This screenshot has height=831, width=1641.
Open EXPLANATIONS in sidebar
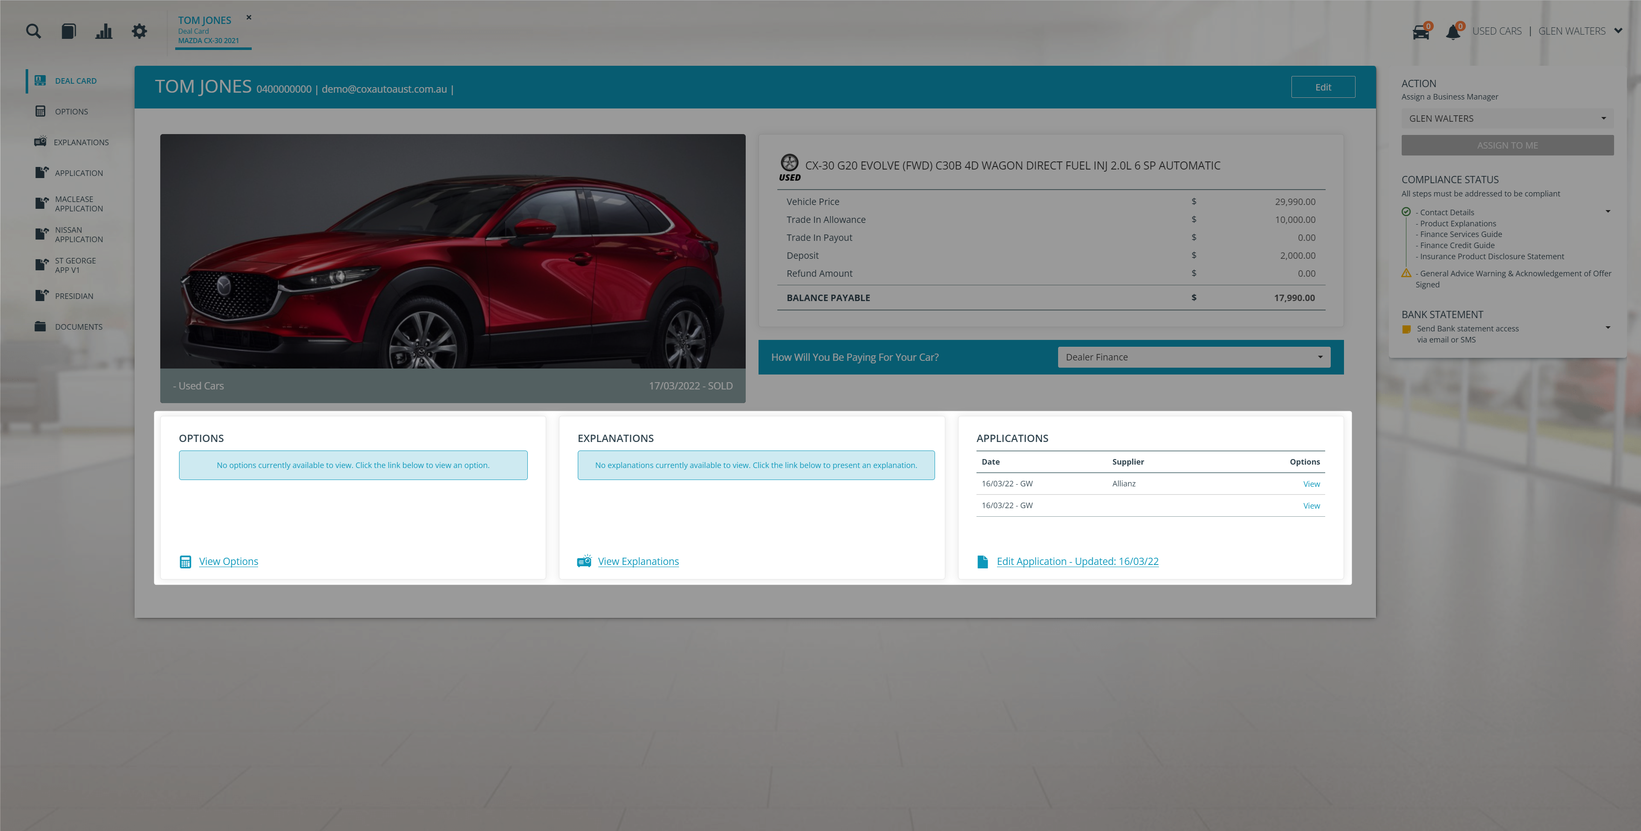tap(81, 142)
